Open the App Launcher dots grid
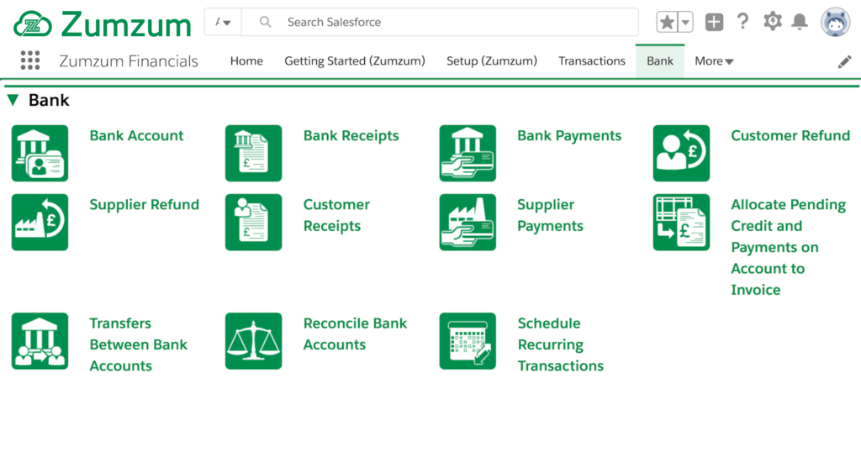861x452 pixels. [x=30, y=60]
